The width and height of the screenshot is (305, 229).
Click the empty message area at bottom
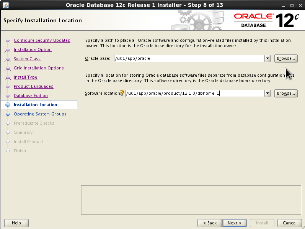pos(191,200)
